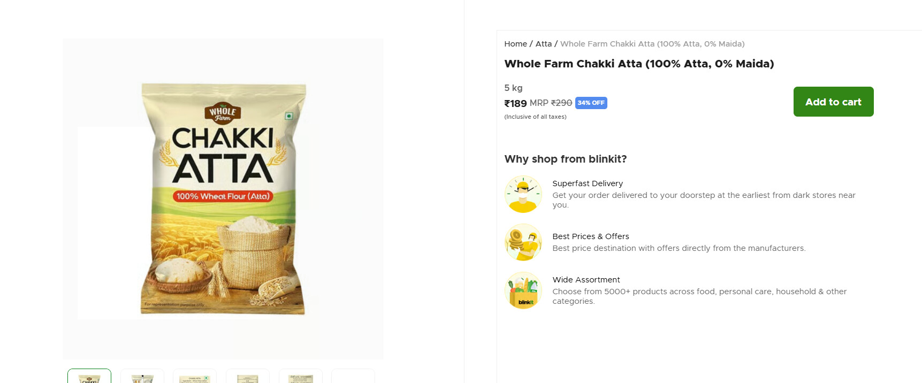View the second product thumbnail image
The width and height of the screenshot is (922, 383).
[142, 377]
